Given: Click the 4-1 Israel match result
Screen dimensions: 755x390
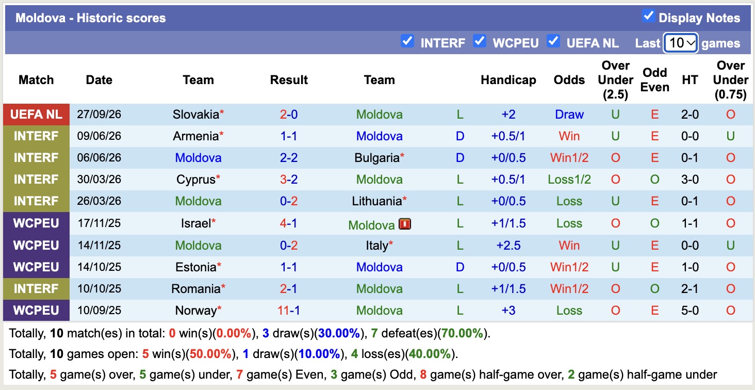Looking at the screenshot, I should pyautogui.click(x=289, y=223).
